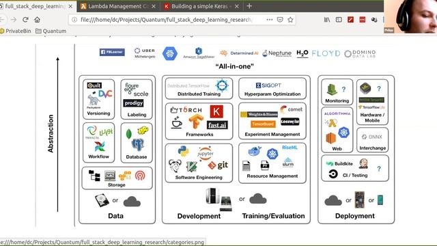Click the dark circles extension icon
This screenshot has height=246, width=437.
tap(374, 20)
